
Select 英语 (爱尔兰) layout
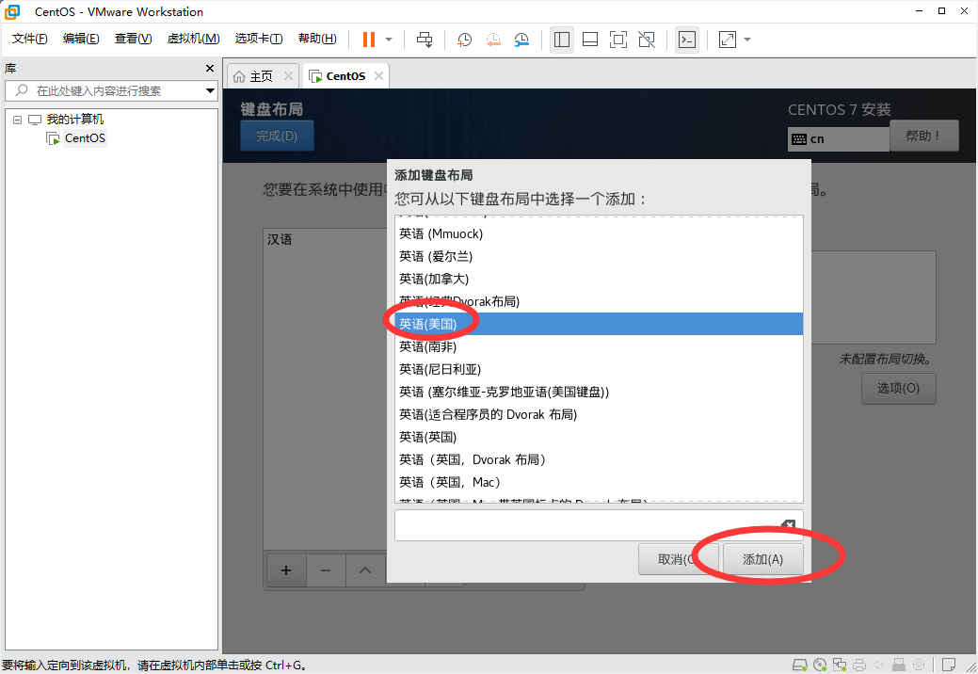coord(599,256)
